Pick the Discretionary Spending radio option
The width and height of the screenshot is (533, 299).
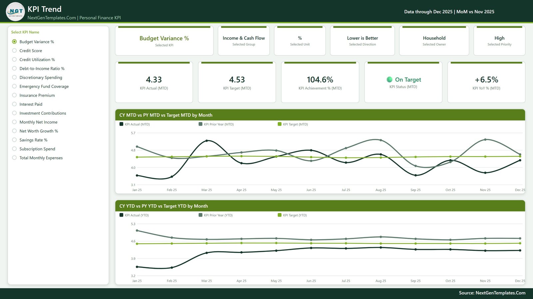[14, 77]
